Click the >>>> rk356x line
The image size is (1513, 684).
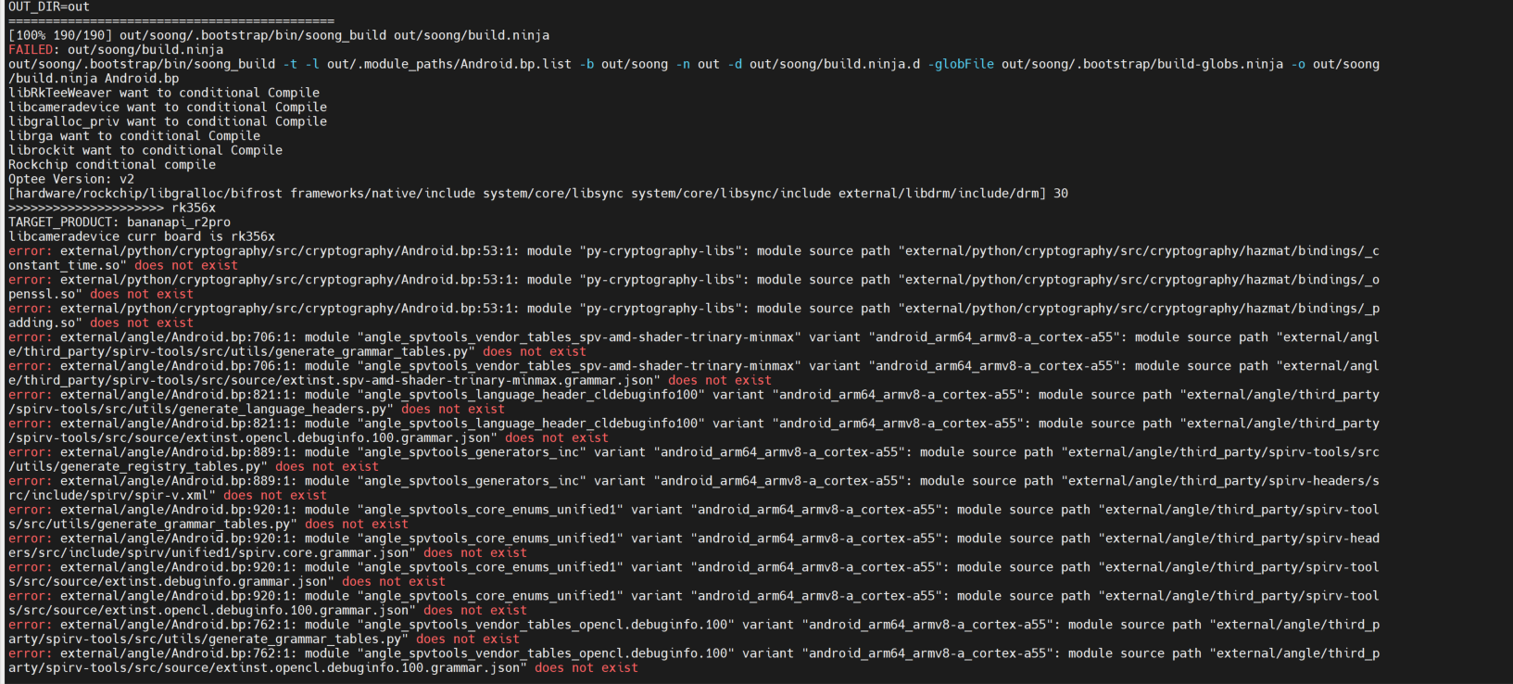pos(112,208)
